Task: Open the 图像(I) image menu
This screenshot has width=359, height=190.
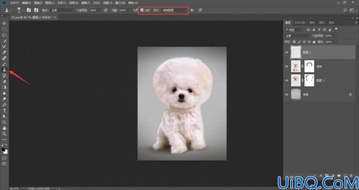Action: coord(38,3)
